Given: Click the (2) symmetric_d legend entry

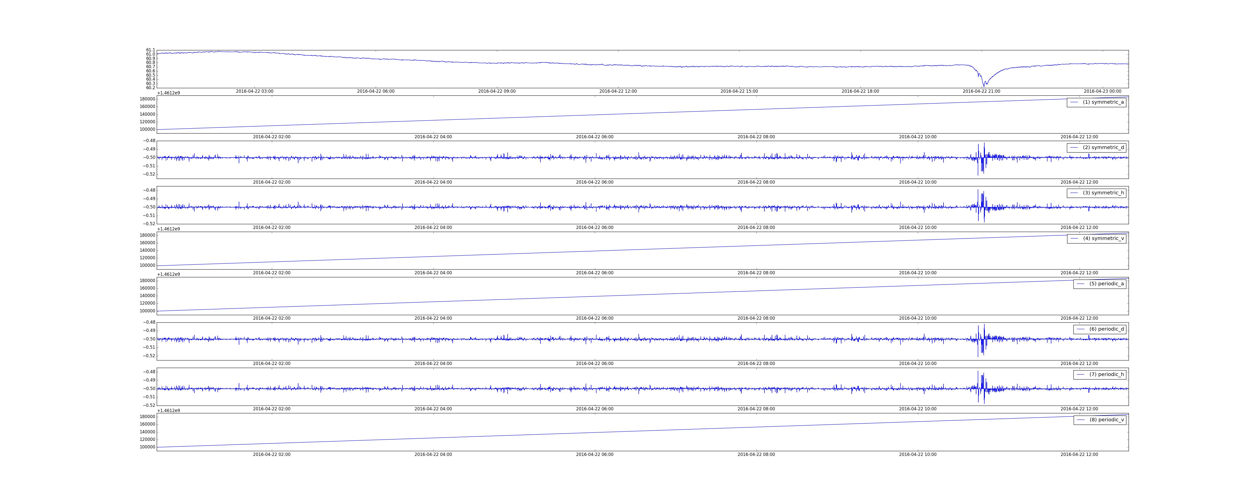Looking at the screenshot, I should pos(1096,147).
